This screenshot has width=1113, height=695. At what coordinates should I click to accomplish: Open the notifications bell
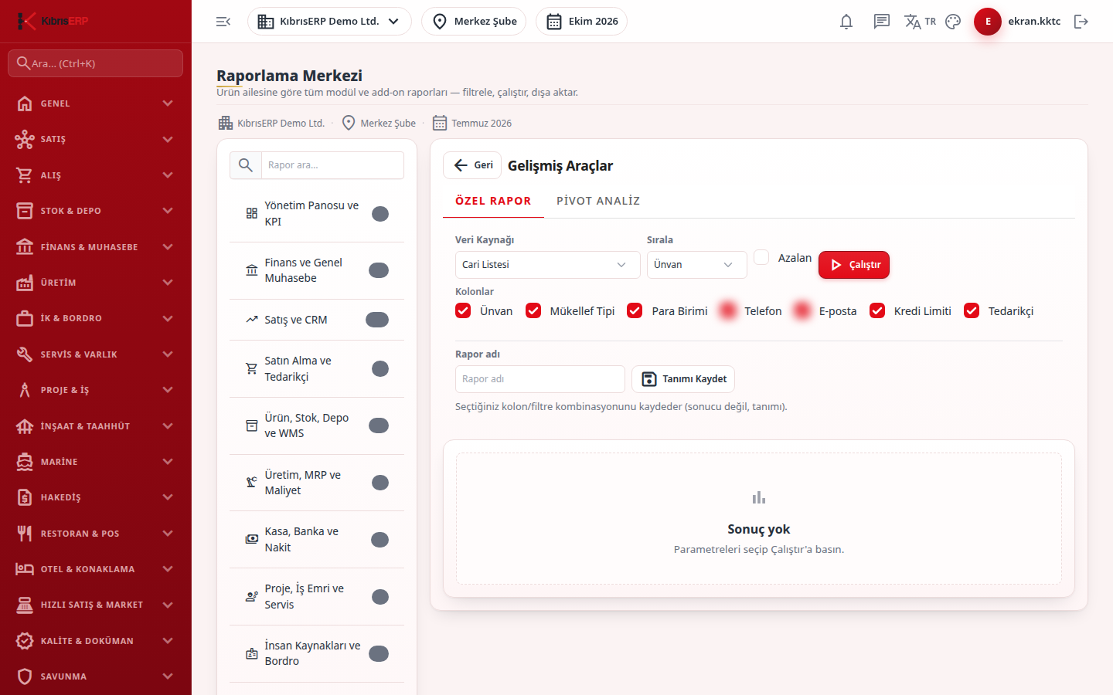(x=846, y=22)
